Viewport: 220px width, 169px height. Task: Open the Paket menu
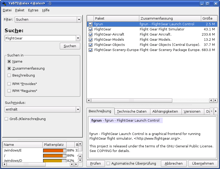(x=20, y=10)
